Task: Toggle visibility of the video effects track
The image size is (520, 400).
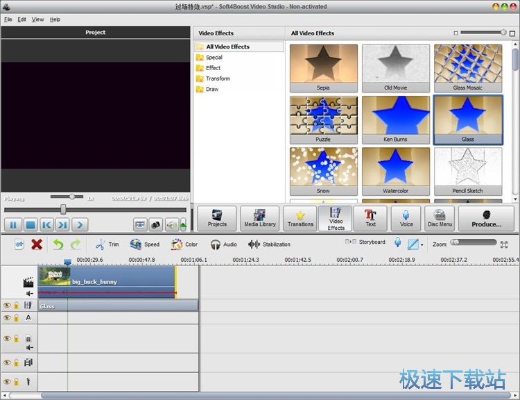Action: click(x=7, y=305)
